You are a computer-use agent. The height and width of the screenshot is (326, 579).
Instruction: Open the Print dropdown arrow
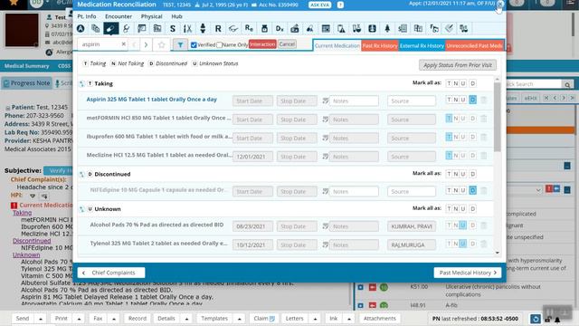coord(79,319)
